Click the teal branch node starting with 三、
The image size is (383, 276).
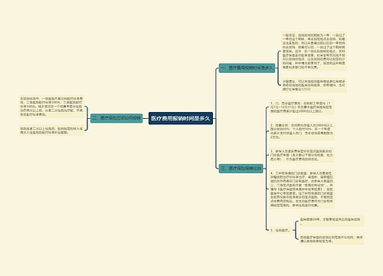pyautogui.click(x=241, y=169)
